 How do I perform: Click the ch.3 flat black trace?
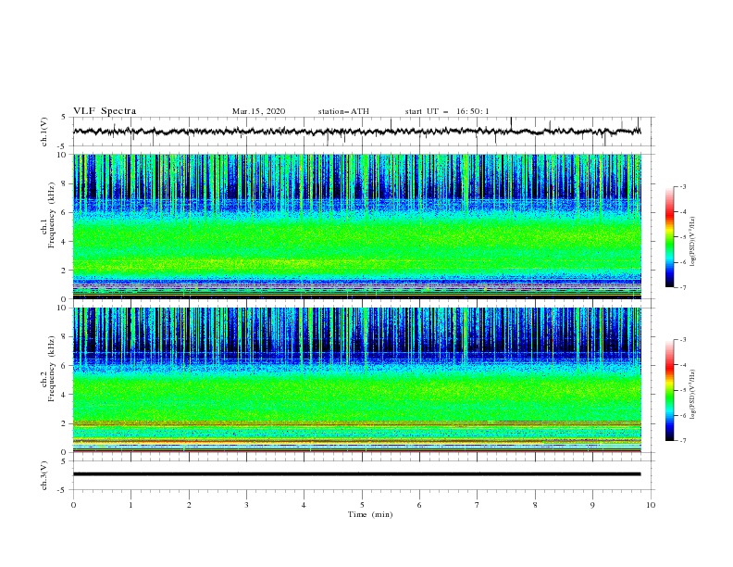coord(357,474)
